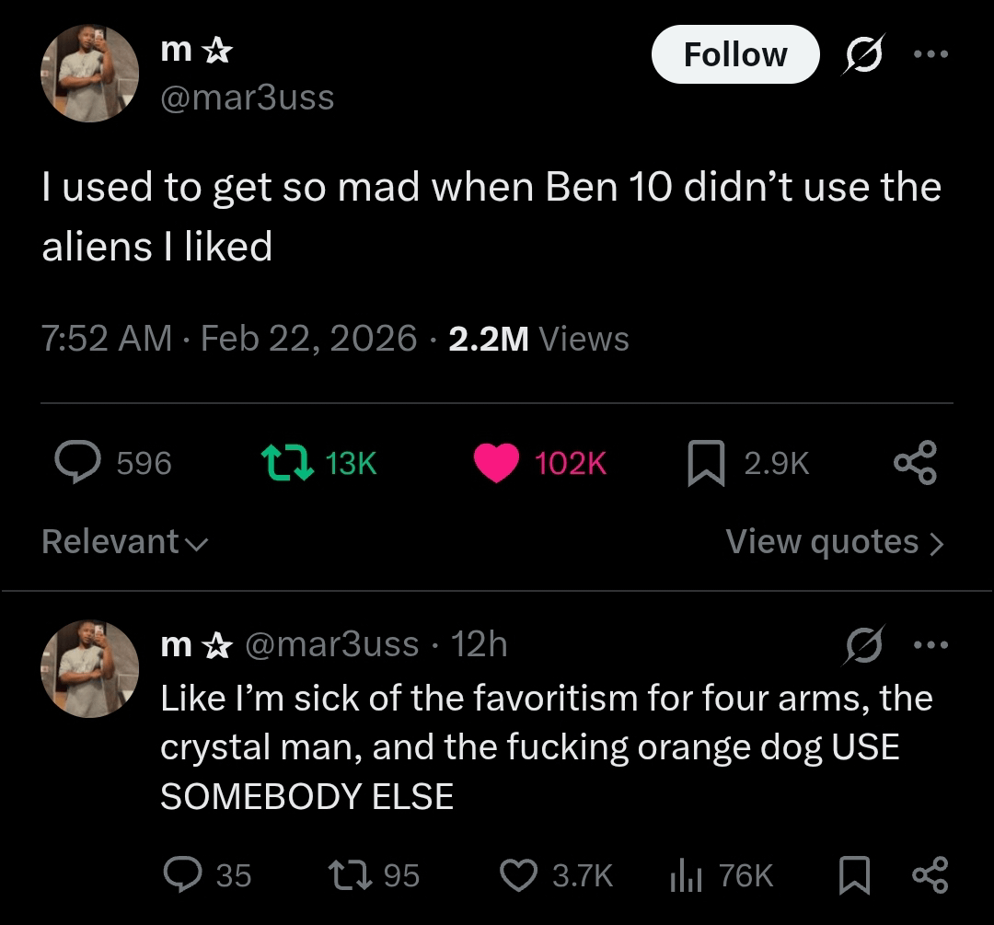Open the Grok icon beside Follow
The width and height of the screenshot is (994, 925).
point(863,53)
